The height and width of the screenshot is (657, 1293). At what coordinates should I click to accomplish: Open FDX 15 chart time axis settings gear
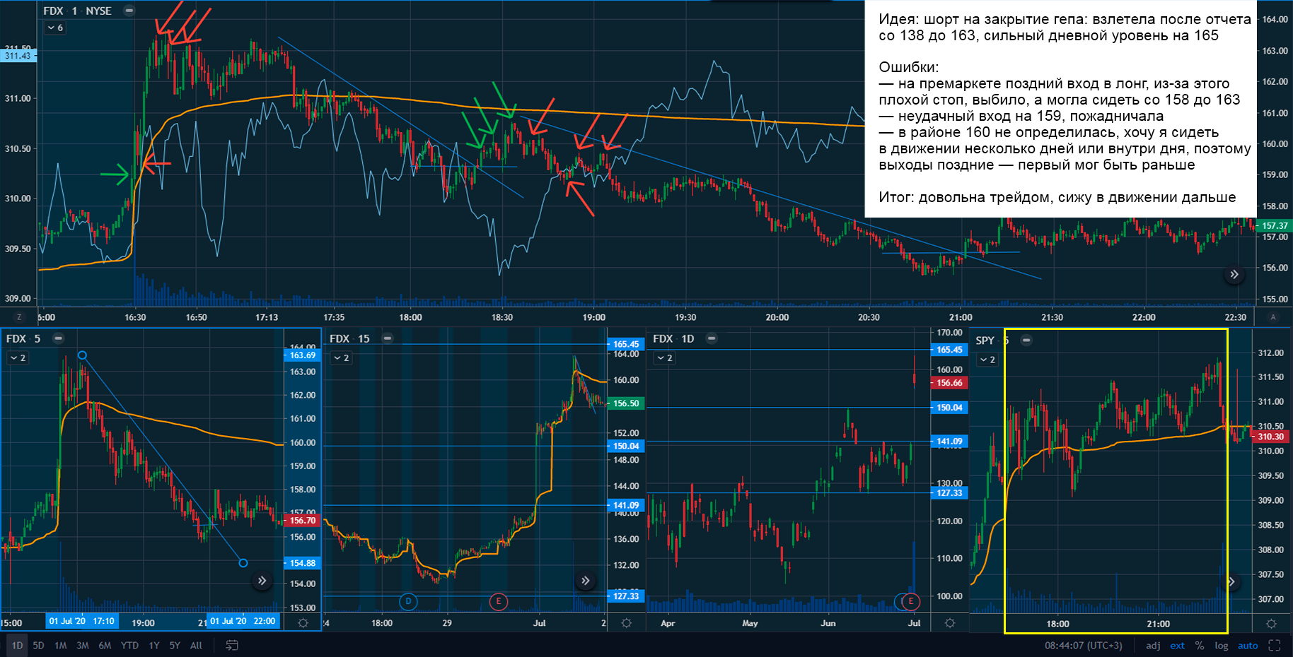(627, 623)
